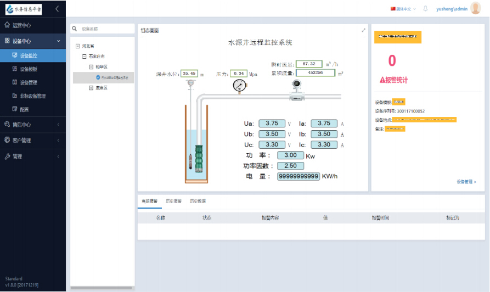Click the 报警统计 alarm statistics label
The height and width of the screenshot is (292, 490).
(x=393, y=80)
